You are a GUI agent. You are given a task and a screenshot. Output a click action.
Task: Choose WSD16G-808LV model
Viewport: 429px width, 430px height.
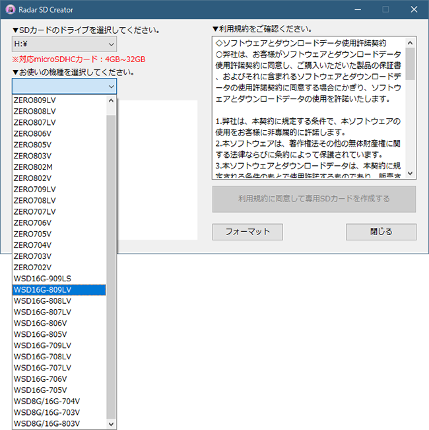coord(59,301)
